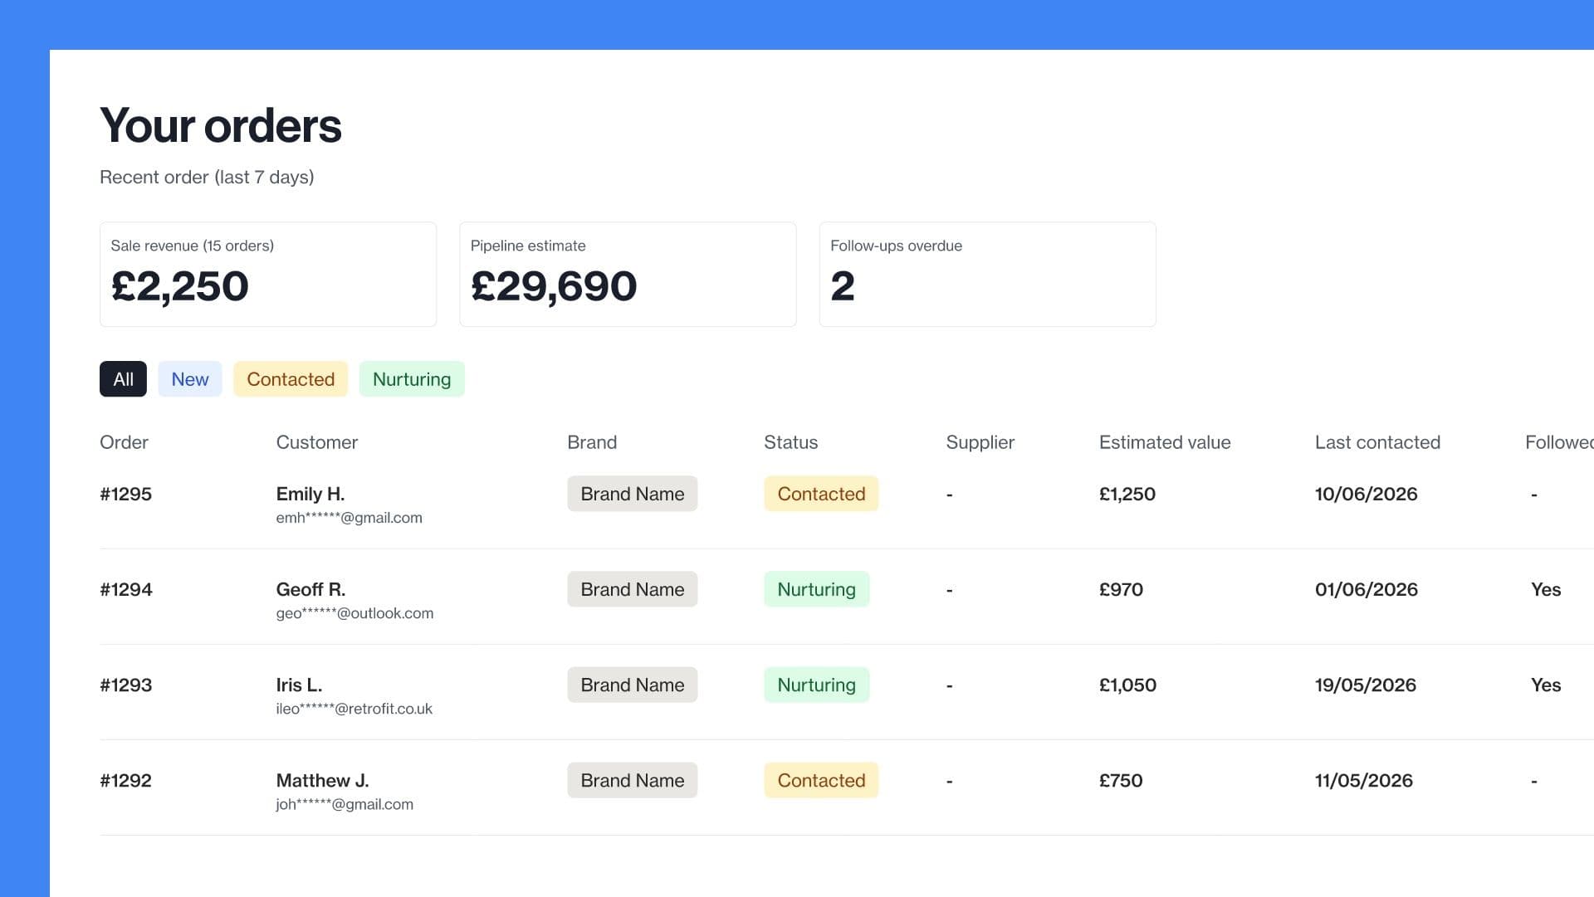The height and width of the screenshot is (897, 1594).
Task: Open order #1293
Action: click(x=125, y=685)
